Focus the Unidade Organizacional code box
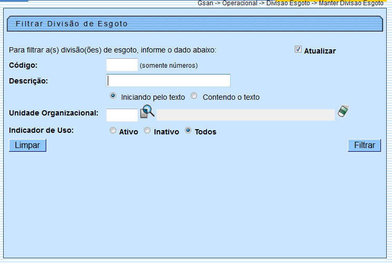 [x=122, y=115]
